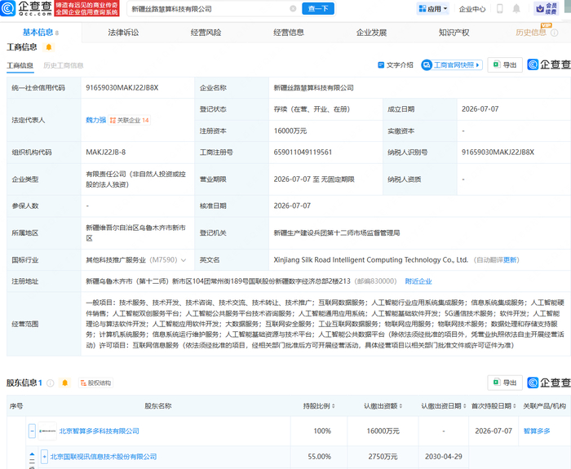This screenshot has height=469, width=571.
Task: Open legal representative 魏力强 link
Action: (95, 120)
